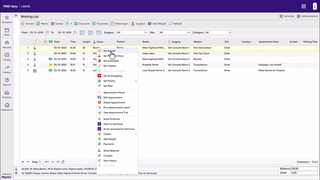The height and width of the screenshot is (180, 320).
Task: Jump to the first page arrow
Action: (23, 162)
